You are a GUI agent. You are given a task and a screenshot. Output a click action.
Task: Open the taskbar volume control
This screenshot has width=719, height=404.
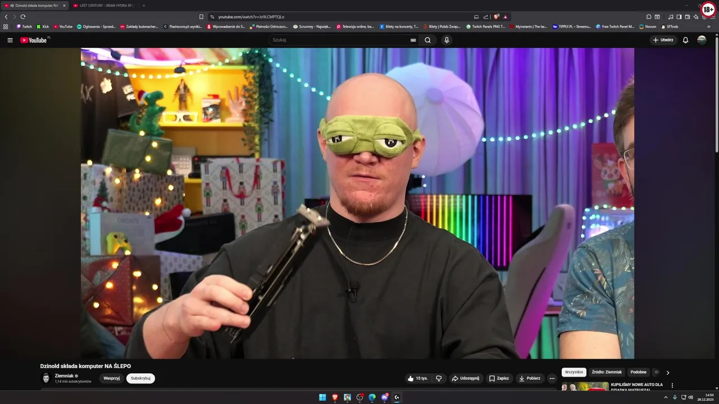pos(690,397)
